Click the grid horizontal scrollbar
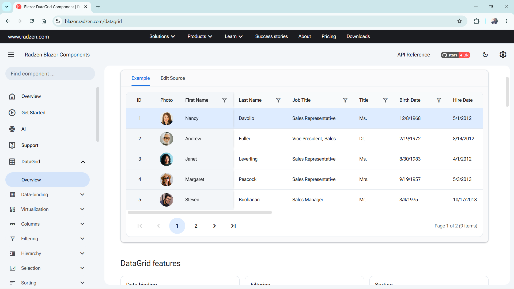Viewport: 514px width, 289px height. click(x=200, y=212)
